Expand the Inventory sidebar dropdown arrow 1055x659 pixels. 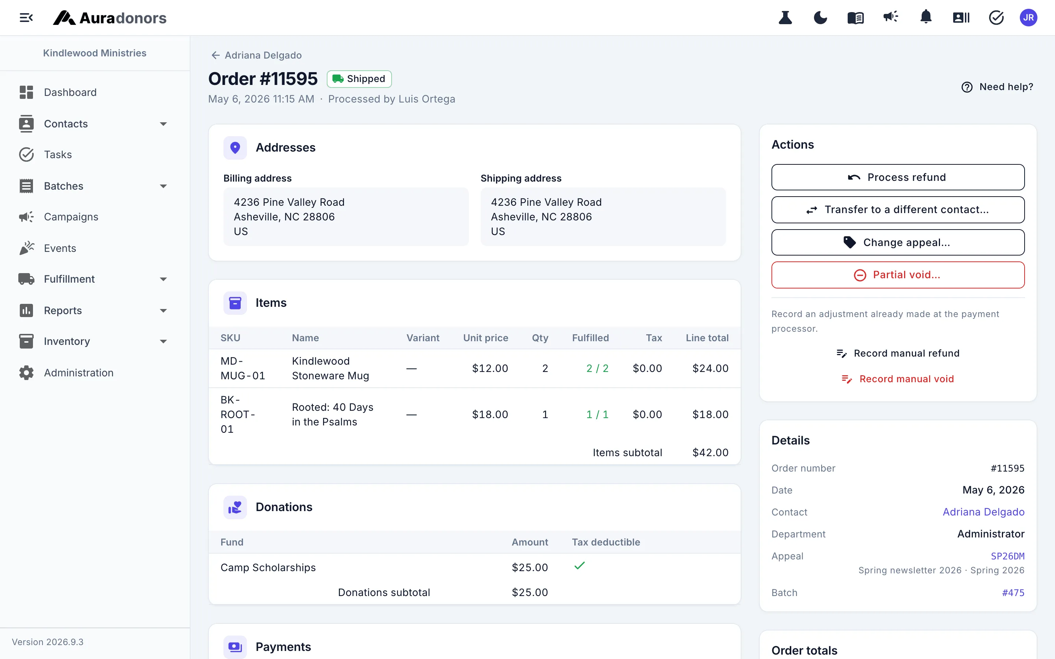point(163,342)
